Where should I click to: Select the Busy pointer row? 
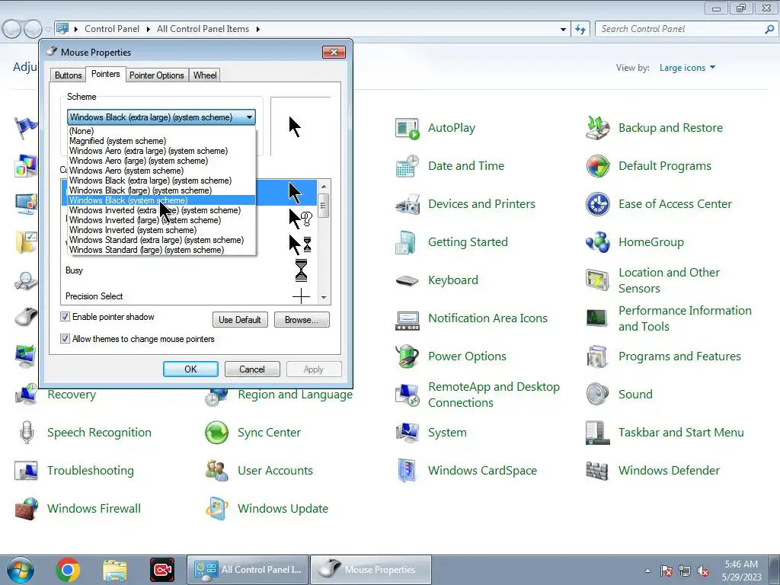(x=189, y=270)
